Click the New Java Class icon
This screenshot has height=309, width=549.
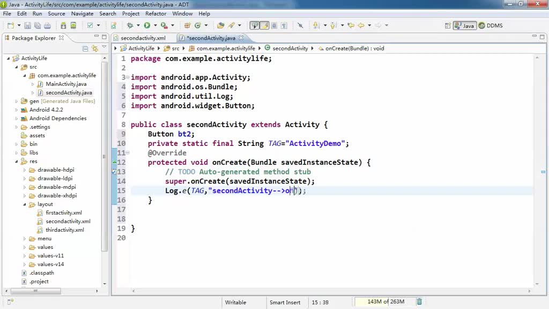pos(198,26)
